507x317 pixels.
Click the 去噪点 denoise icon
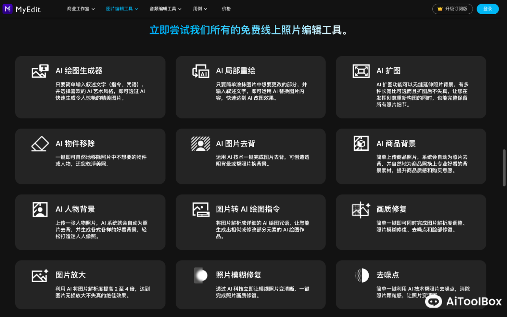[361, 275]
